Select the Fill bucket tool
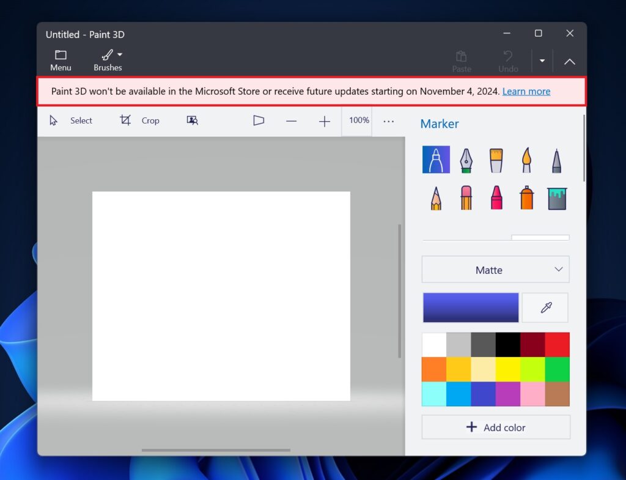This screenshot has height=480, width=626. [x=557, y=197]
